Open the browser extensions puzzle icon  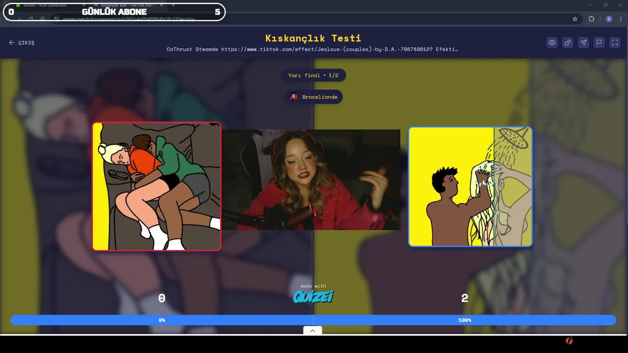[x=591, y=19]
